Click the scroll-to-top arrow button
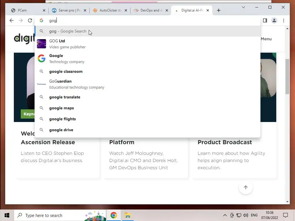Viewport: 295px width, 221px height. coord(245,187)
